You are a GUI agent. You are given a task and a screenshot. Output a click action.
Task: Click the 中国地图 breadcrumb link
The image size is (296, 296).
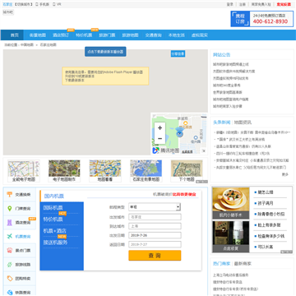tap(27, 44)
